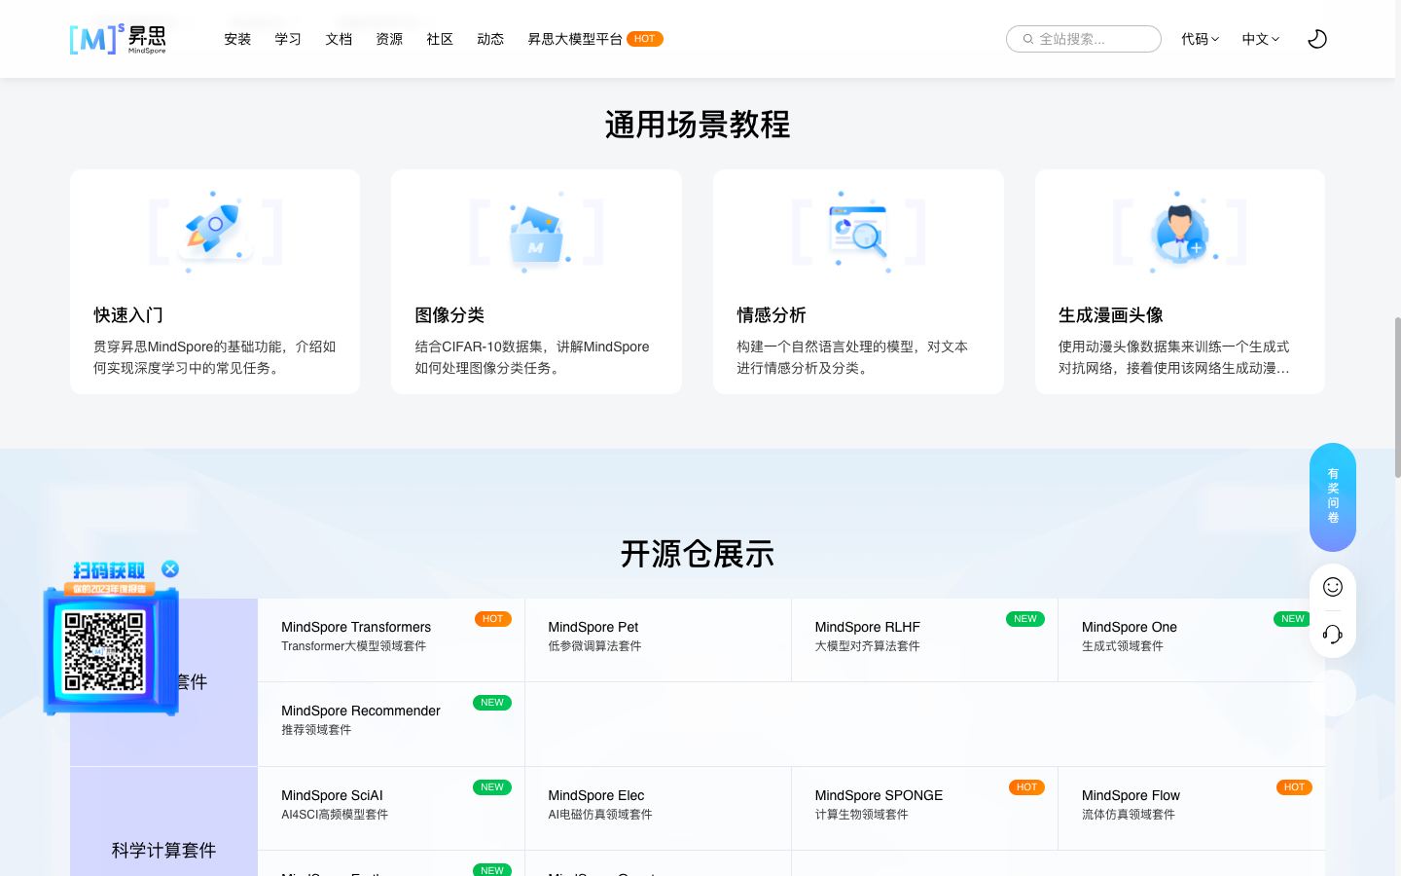
Task: Expand the 中文 language dropdown
Action: point(1261,39)
